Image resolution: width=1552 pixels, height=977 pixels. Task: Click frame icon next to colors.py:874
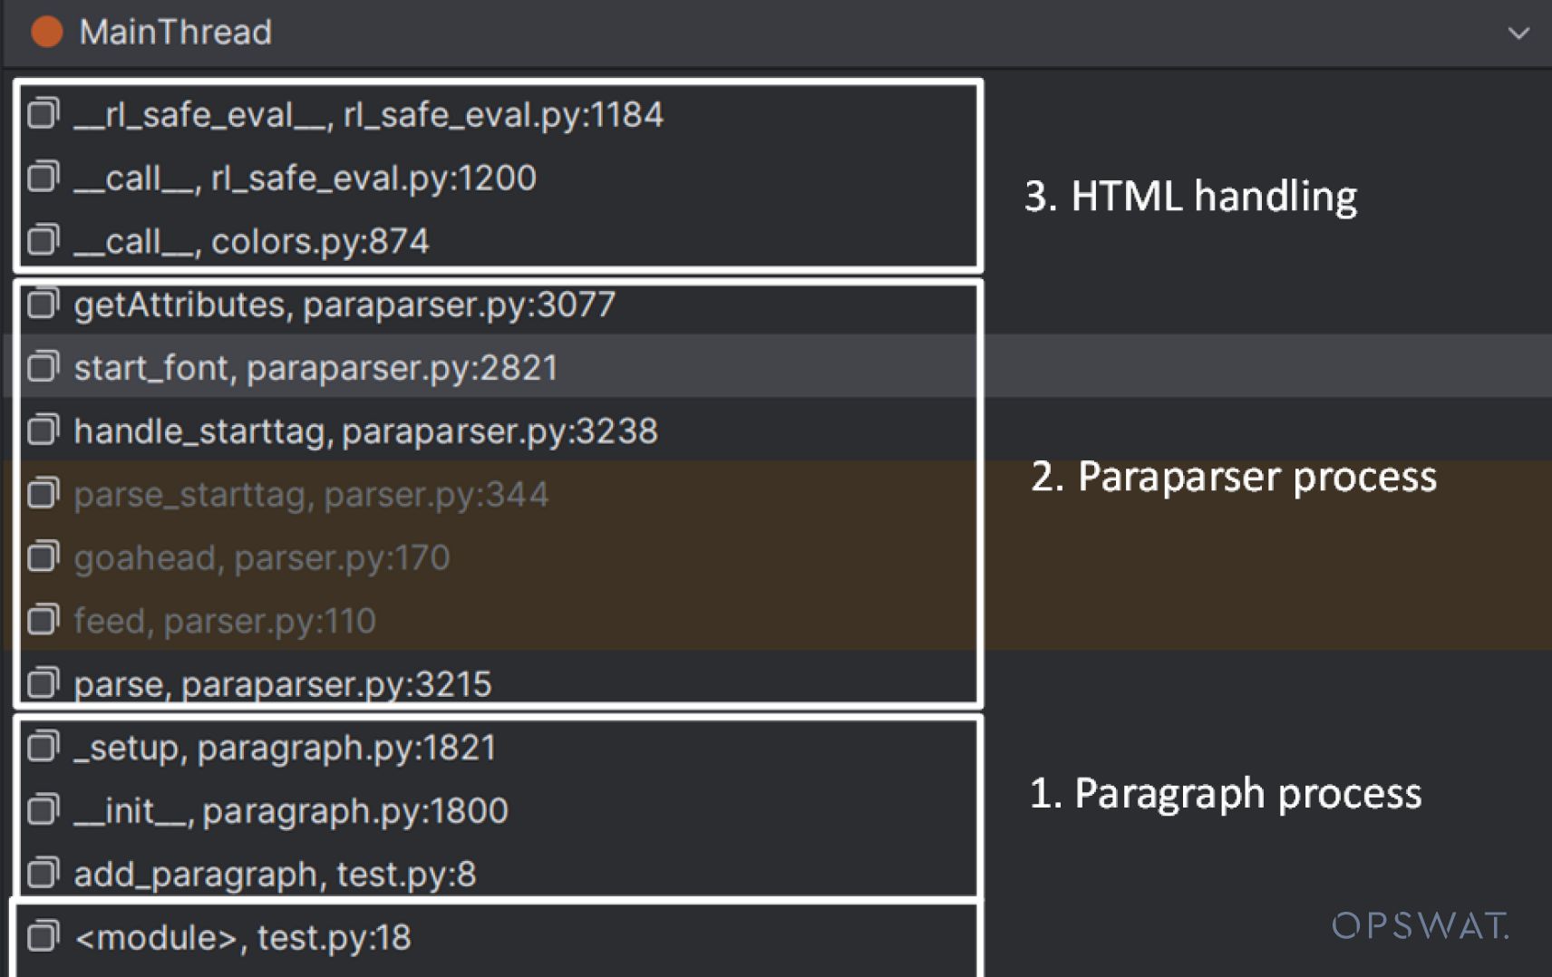click(43, 241)
